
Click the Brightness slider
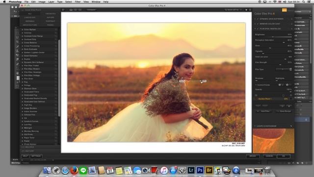[x=273, y=37]
